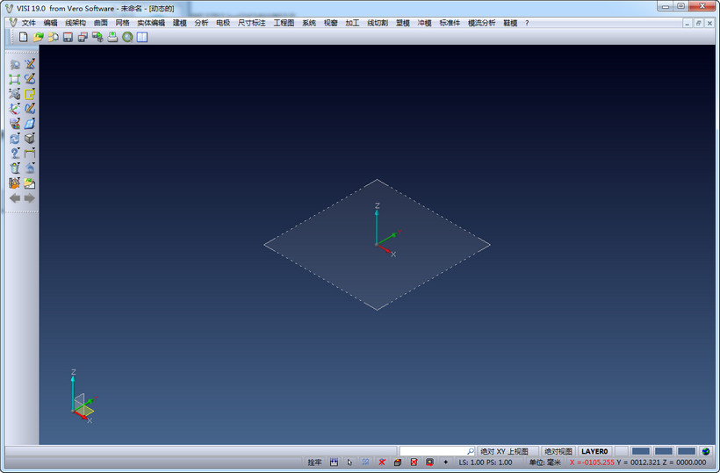Click the trash bin delete tool
Image resolution: width=720 pixels, height=473 pixels.
(x=15, y=168)
